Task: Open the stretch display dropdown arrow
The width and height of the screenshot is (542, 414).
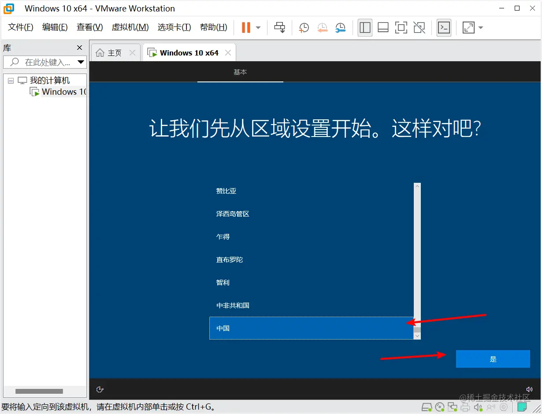Action: [481, 28]
